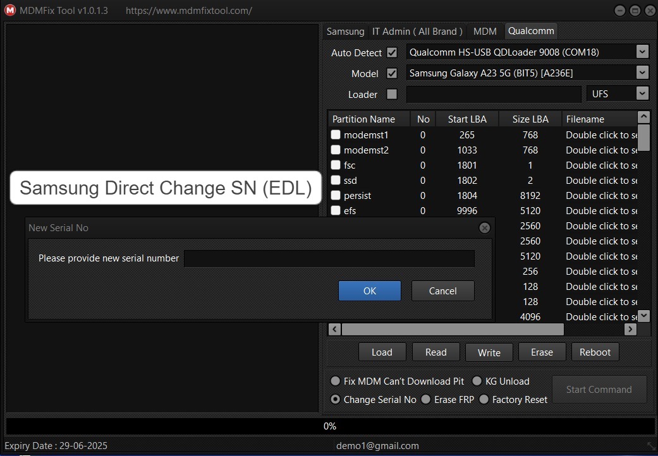Close the New Serial No dialog
The width and height of the screenshot is (658, 456).
[x=484, y=228]
